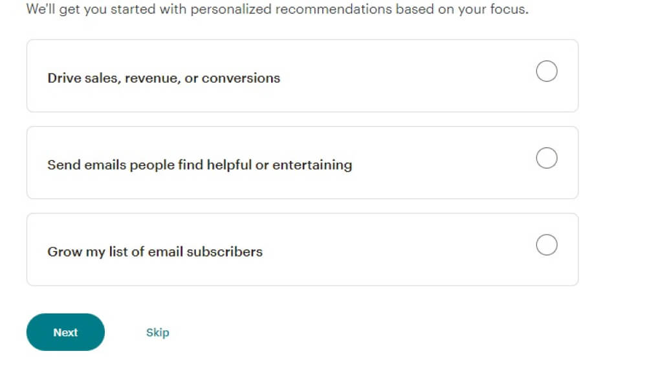This screenshot has width=647, height=391.
Task: Click the text Grow my list of email subscribers
Action: tap(155, 252)
